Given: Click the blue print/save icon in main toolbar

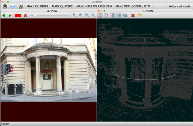Looking at the screenshot, I should (12, 6).
